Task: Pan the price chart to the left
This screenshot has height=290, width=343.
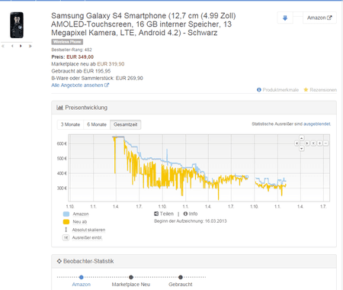Action: (297, 143)
